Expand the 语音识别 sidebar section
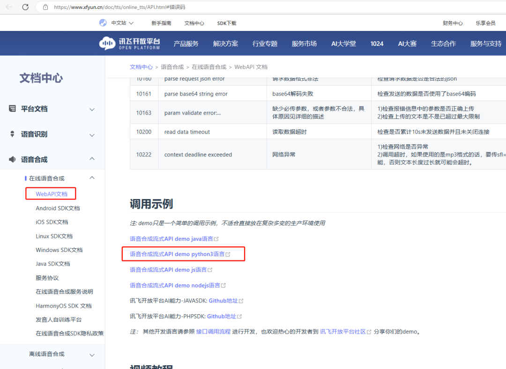The image size is (506, 369). click(92, 135)
